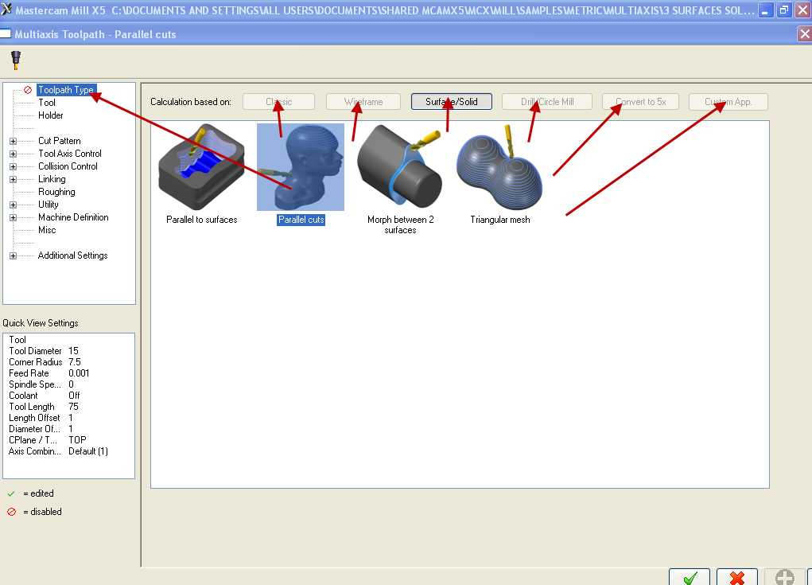Restore down the Mastercam Mill X5 window
812x585 pixels.
pyautogui.click(x=784, y=10)
